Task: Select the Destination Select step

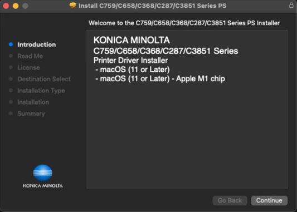Action: coord(44,79)
